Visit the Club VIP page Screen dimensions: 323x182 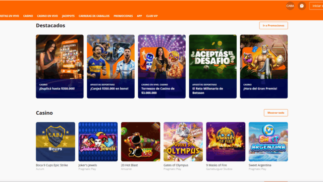tap(152, 16)
